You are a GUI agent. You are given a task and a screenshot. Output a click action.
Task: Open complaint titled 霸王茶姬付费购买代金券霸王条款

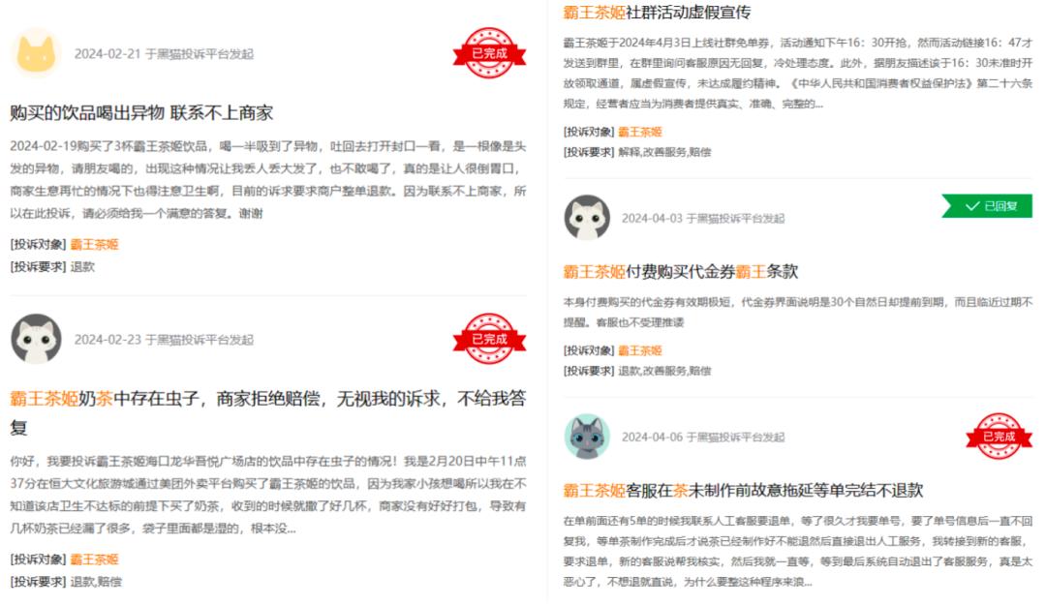click(x=681, y=271)
